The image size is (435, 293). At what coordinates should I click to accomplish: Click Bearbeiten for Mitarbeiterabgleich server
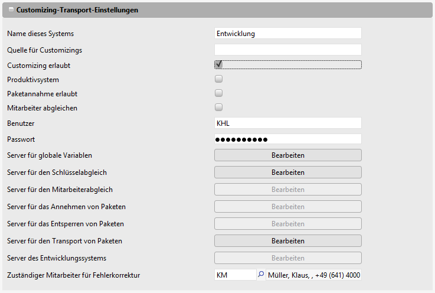point(287,190)
